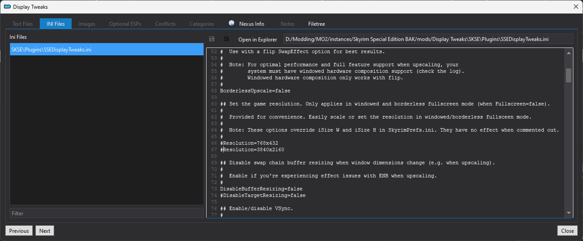This screenshot has width=583, height=241.
Task: Select the INI Files tab
Action: click(55, 24)
